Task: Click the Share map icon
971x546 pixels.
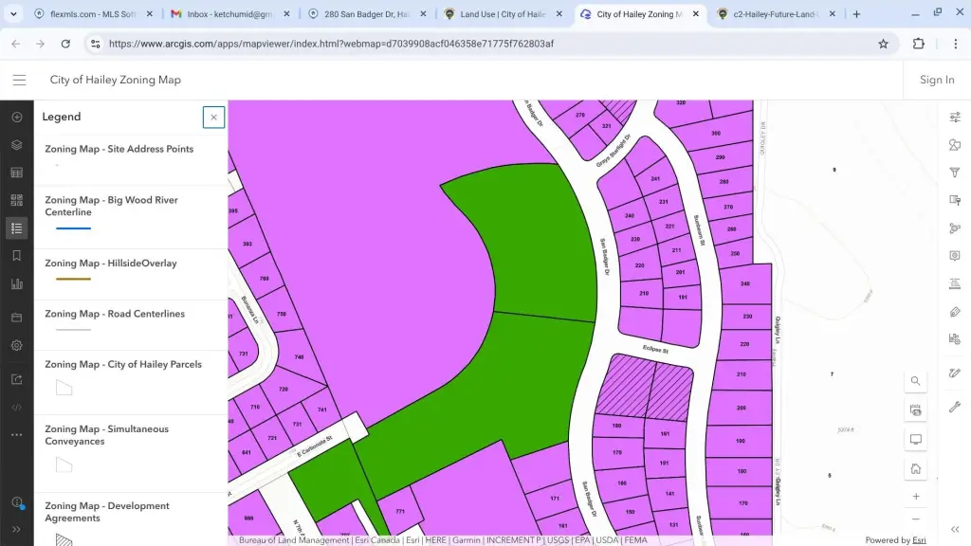Action: [16, 379]
